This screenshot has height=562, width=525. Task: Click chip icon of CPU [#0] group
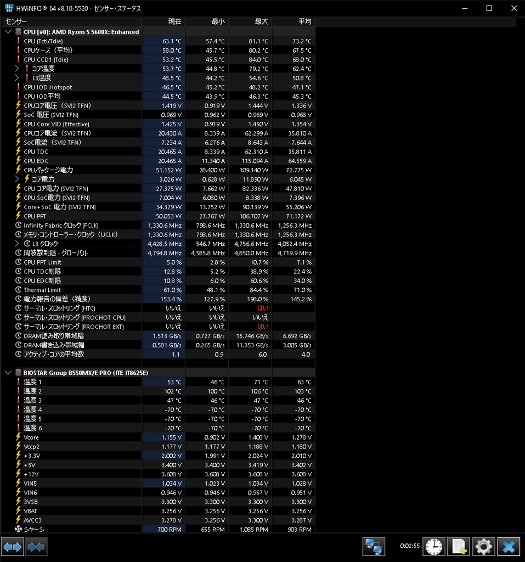(x=18, y=32)
